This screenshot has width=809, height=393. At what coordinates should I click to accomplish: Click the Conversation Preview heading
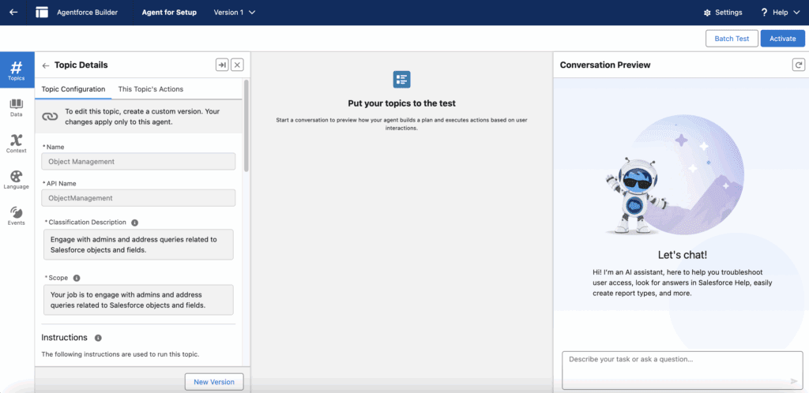[x=605, y=65]
